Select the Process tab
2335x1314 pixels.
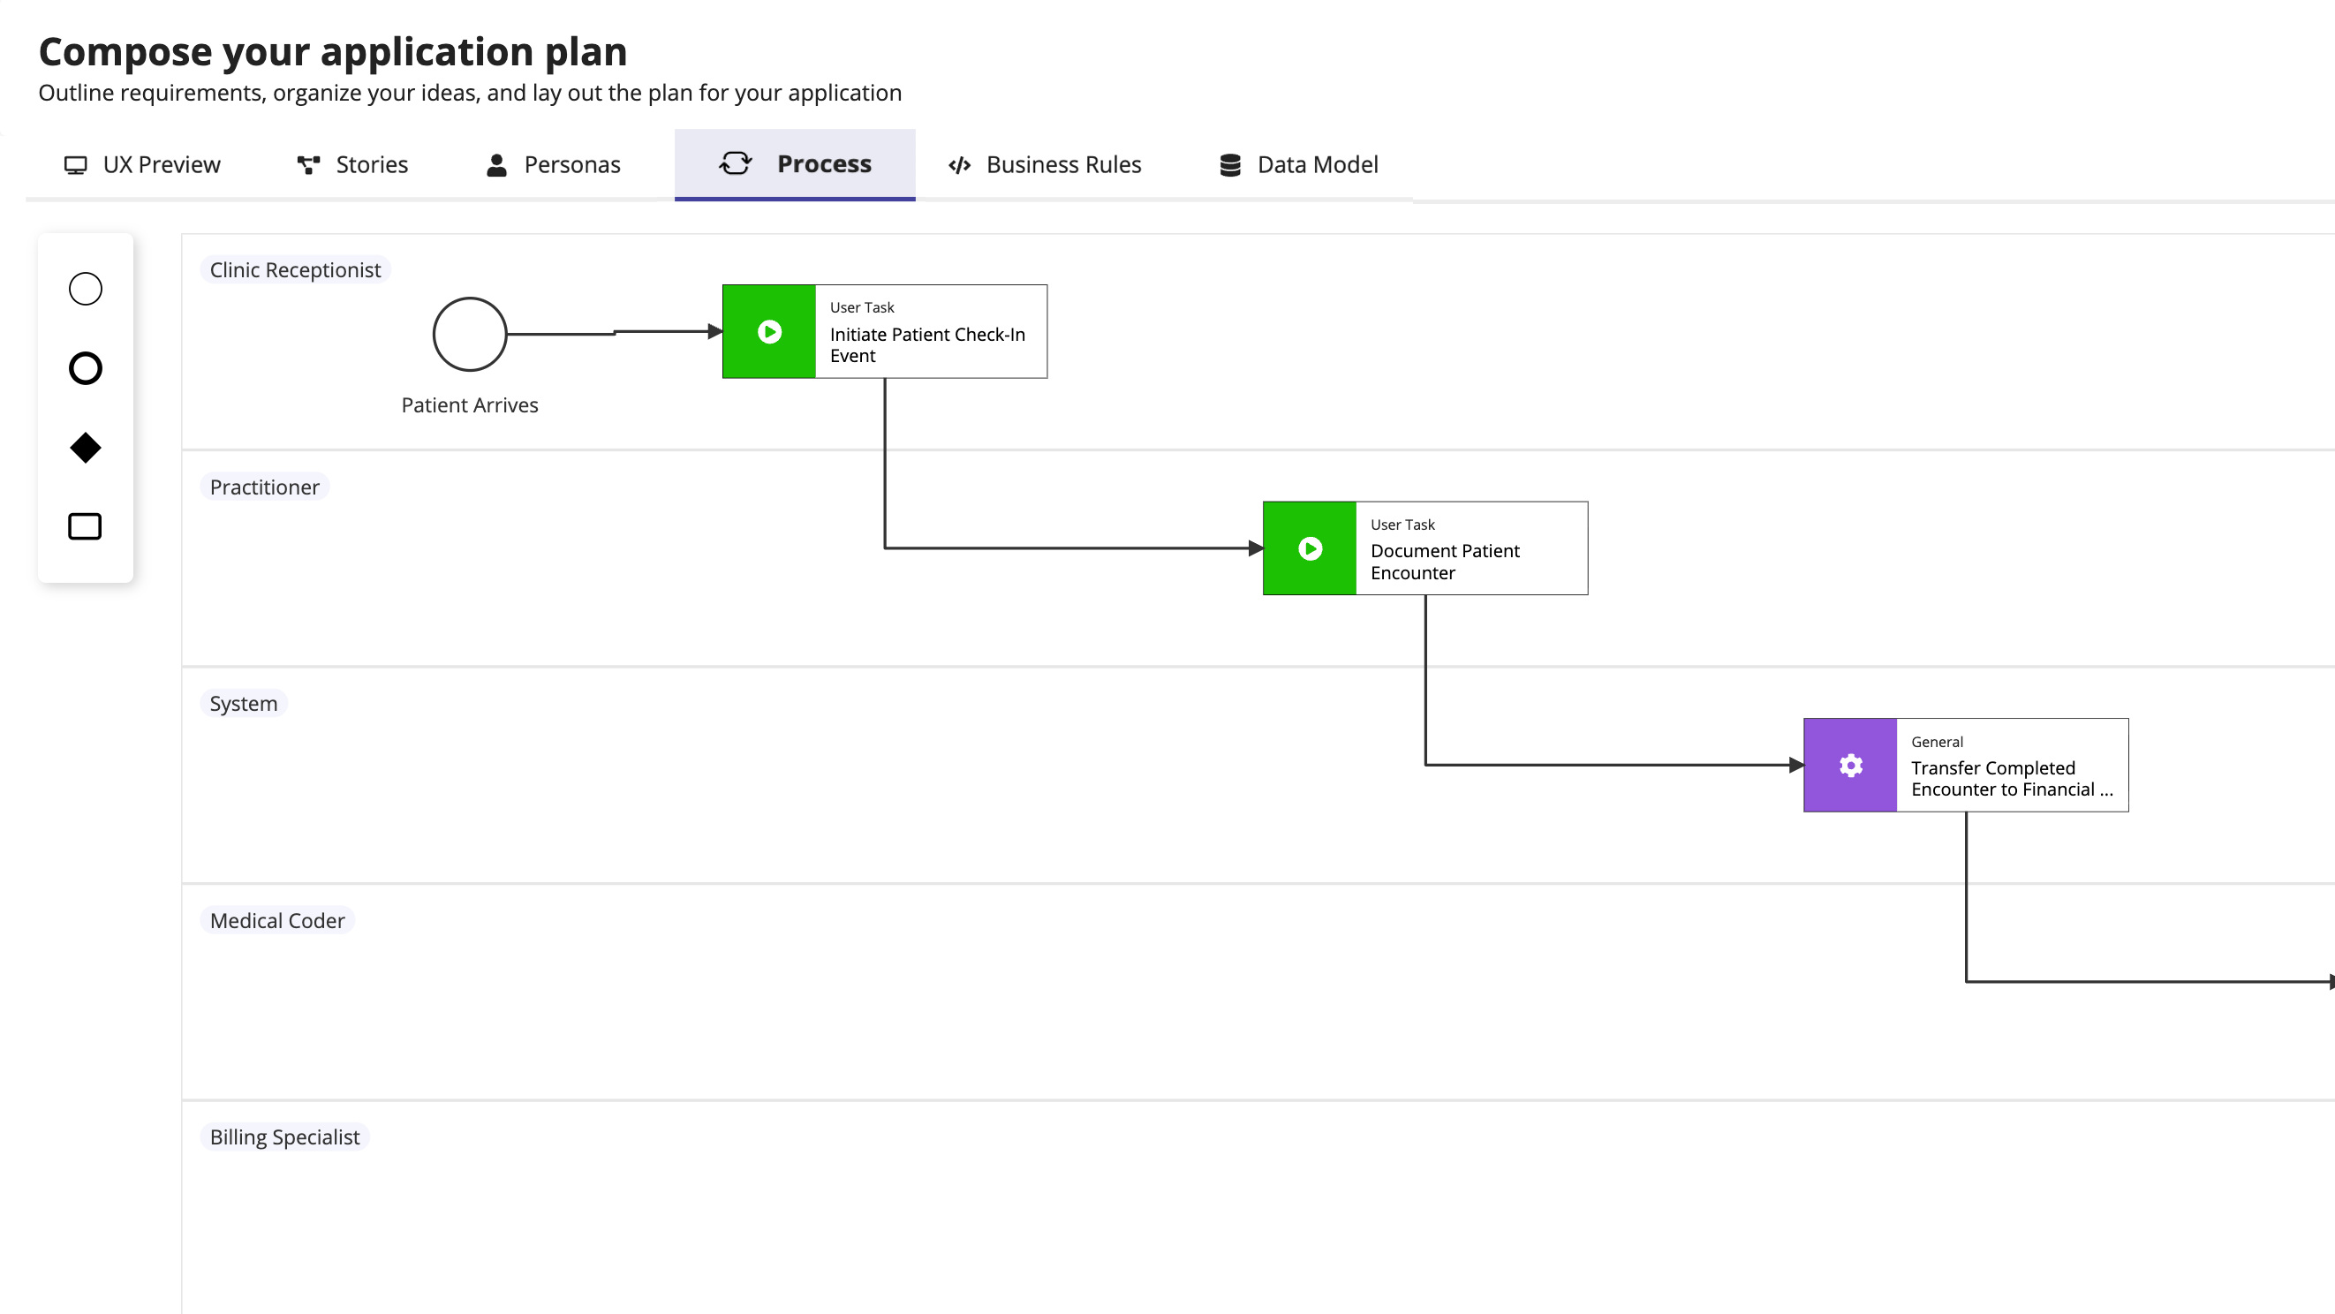pos(795,165)
